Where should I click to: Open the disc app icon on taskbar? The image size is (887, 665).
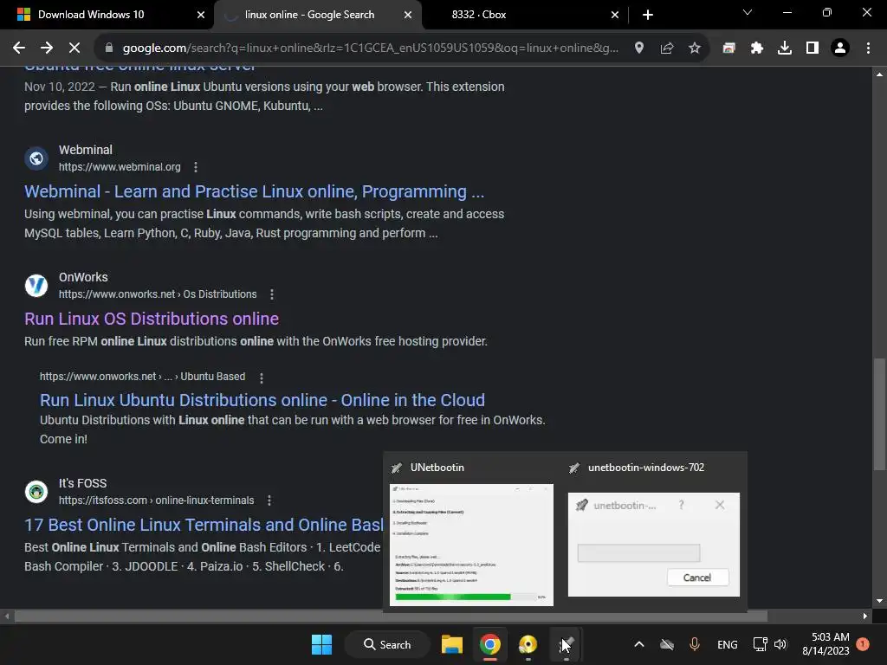pyautogui.click(x=528, y=644)
